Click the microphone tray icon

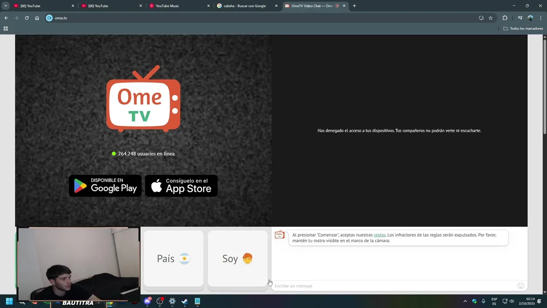point(483,301)
